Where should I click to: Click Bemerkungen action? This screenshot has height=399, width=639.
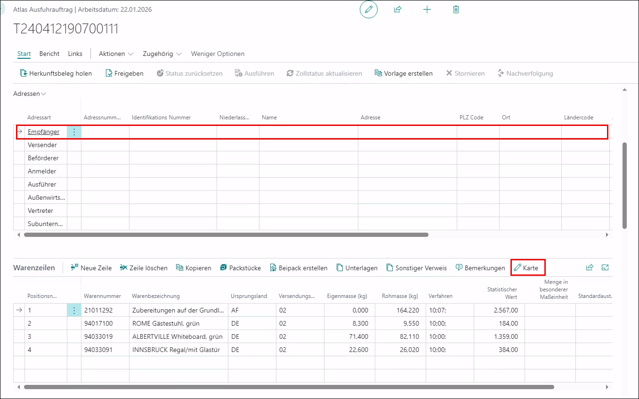click(x=480, y=268)
